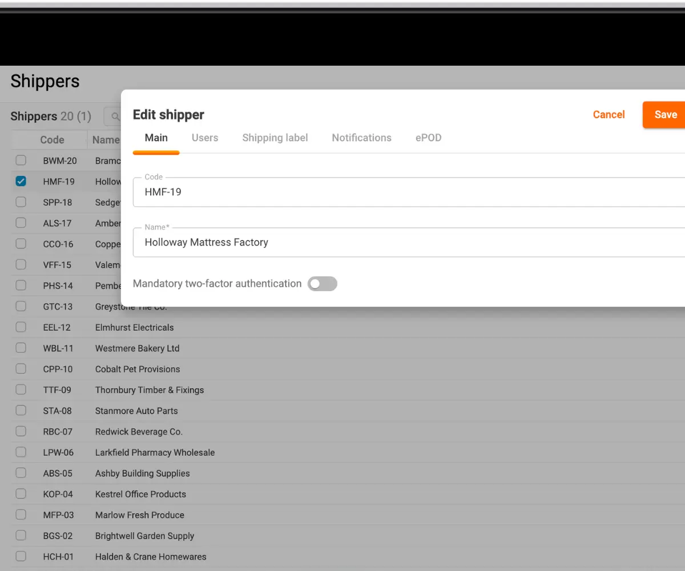The height and width of the screenshot is (571, 685).
Task: Click the search magnifier icon beside Shippers count
Action: point(115,116)
